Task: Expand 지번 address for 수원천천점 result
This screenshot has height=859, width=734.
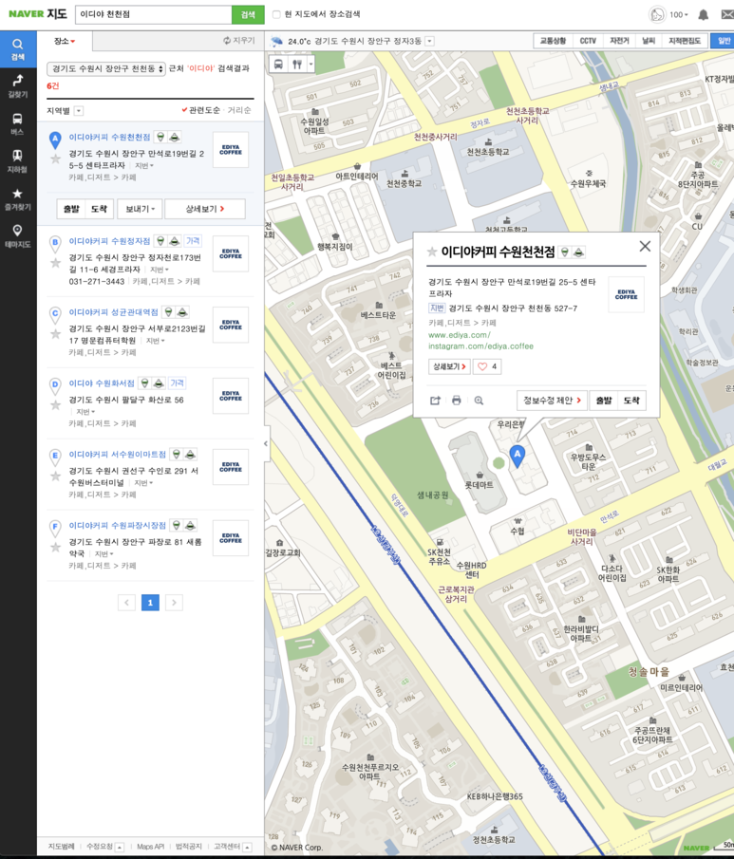Action: pyautogui.click(x=144, y=165)
